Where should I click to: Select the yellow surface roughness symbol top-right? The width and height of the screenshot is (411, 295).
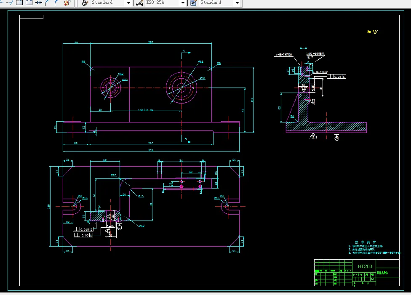372,32
